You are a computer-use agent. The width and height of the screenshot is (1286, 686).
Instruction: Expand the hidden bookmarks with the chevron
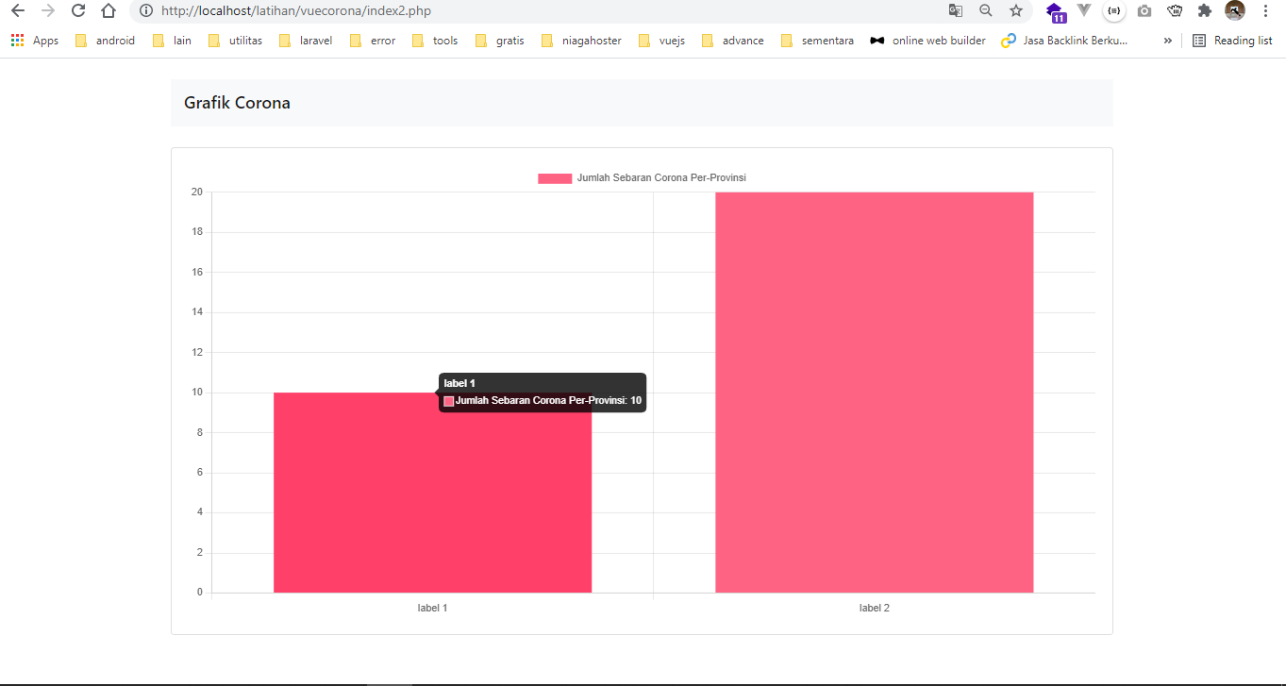[1167, 40]
